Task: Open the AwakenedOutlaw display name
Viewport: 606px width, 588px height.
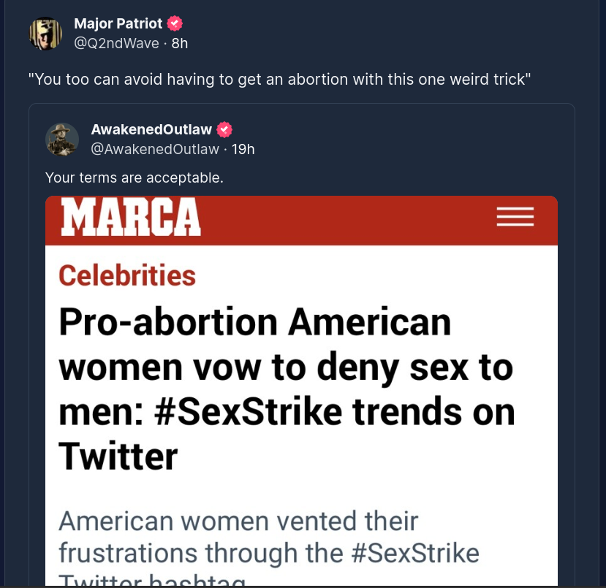Action: 151,130
